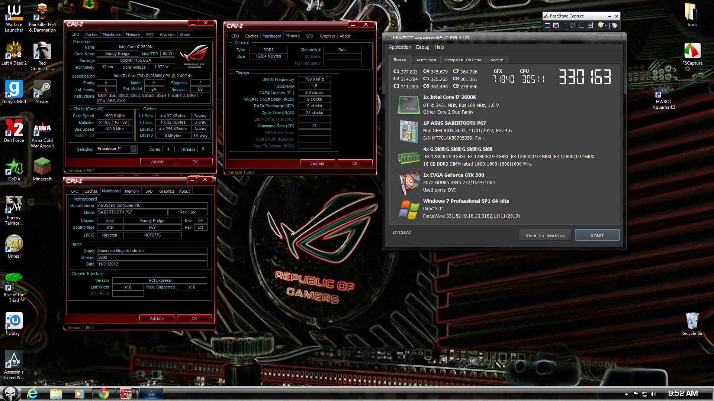Click Validate in Mainboard CPU-Z window

pyautogui.click(x=157, y=319)
